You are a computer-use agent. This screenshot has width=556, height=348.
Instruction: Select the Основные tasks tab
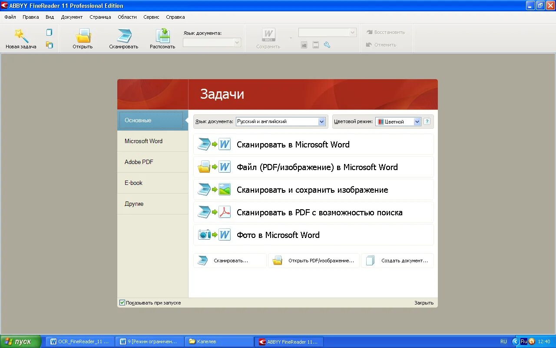pyautogui.click(x=152, y=120)
